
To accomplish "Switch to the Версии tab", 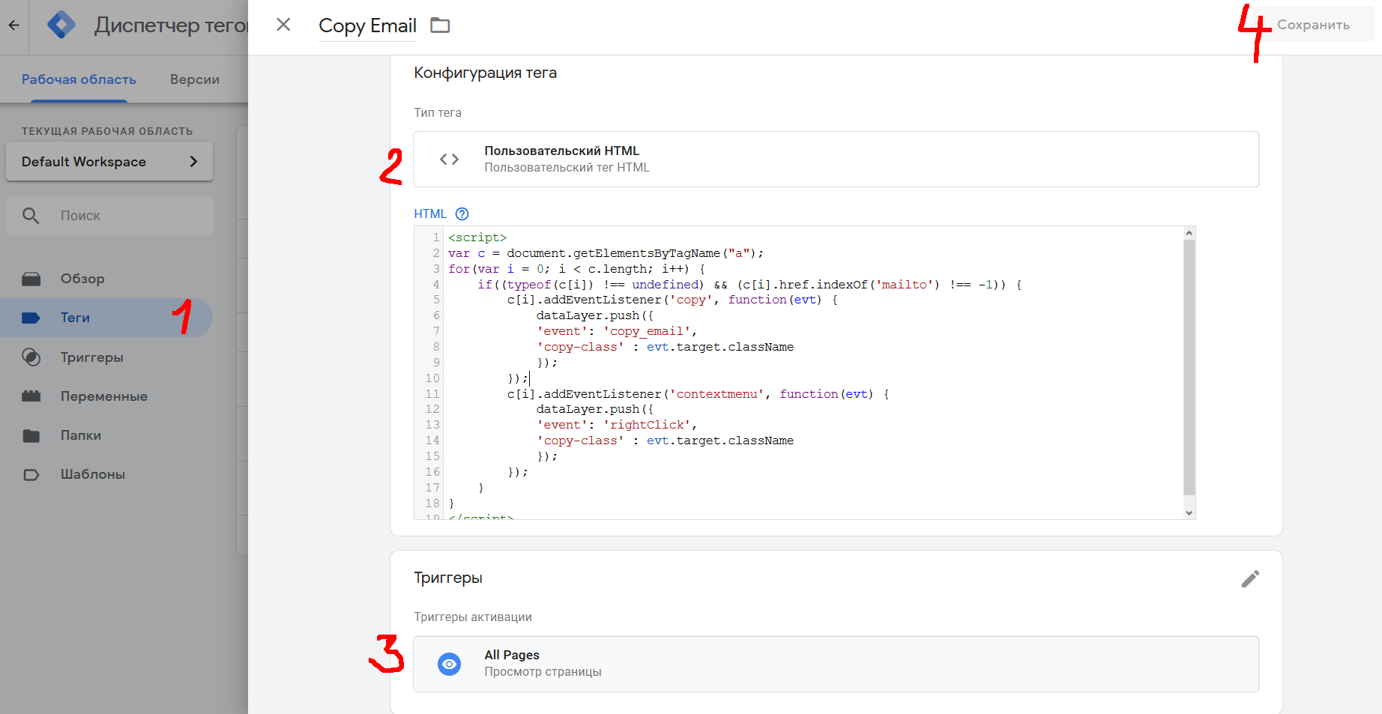I will tap(194, 79).
